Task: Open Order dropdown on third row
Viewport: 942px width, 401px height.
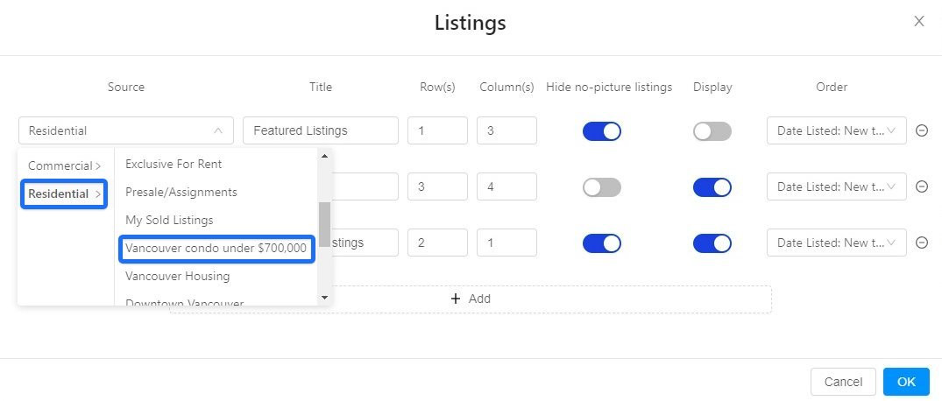Action: [x=836, y=243]
